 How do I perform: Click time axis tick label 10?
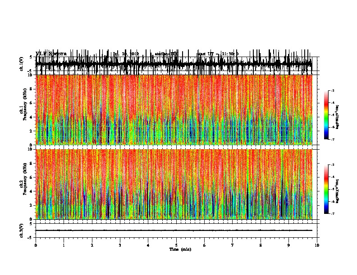click(317, 245)
